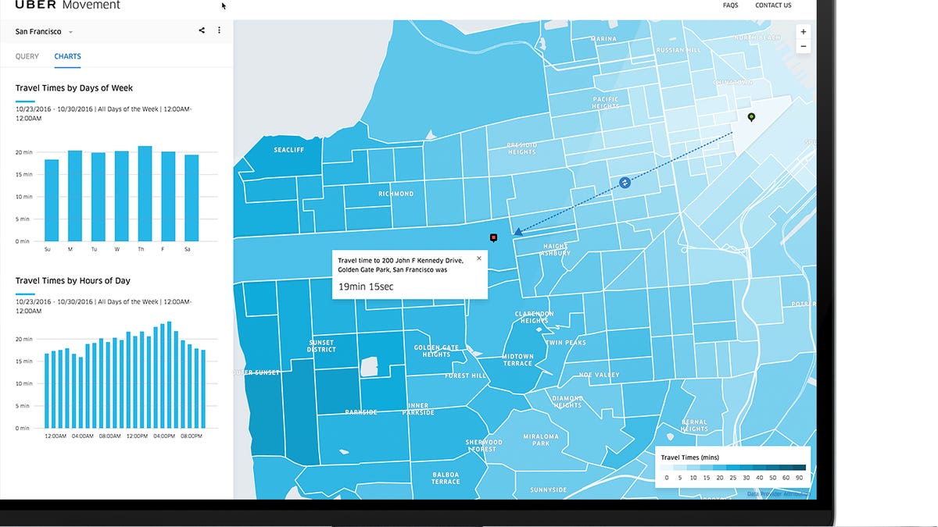Select the Noe Valley zone on the map

point(599,375)
